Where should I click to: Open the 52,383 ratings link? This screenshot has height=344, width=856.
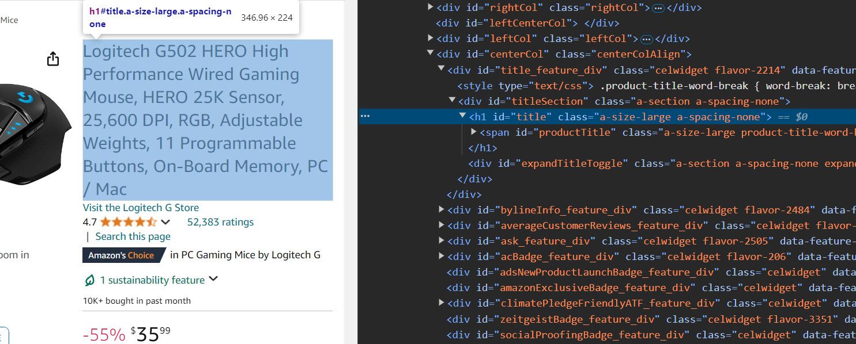click(x=220, y=222)
